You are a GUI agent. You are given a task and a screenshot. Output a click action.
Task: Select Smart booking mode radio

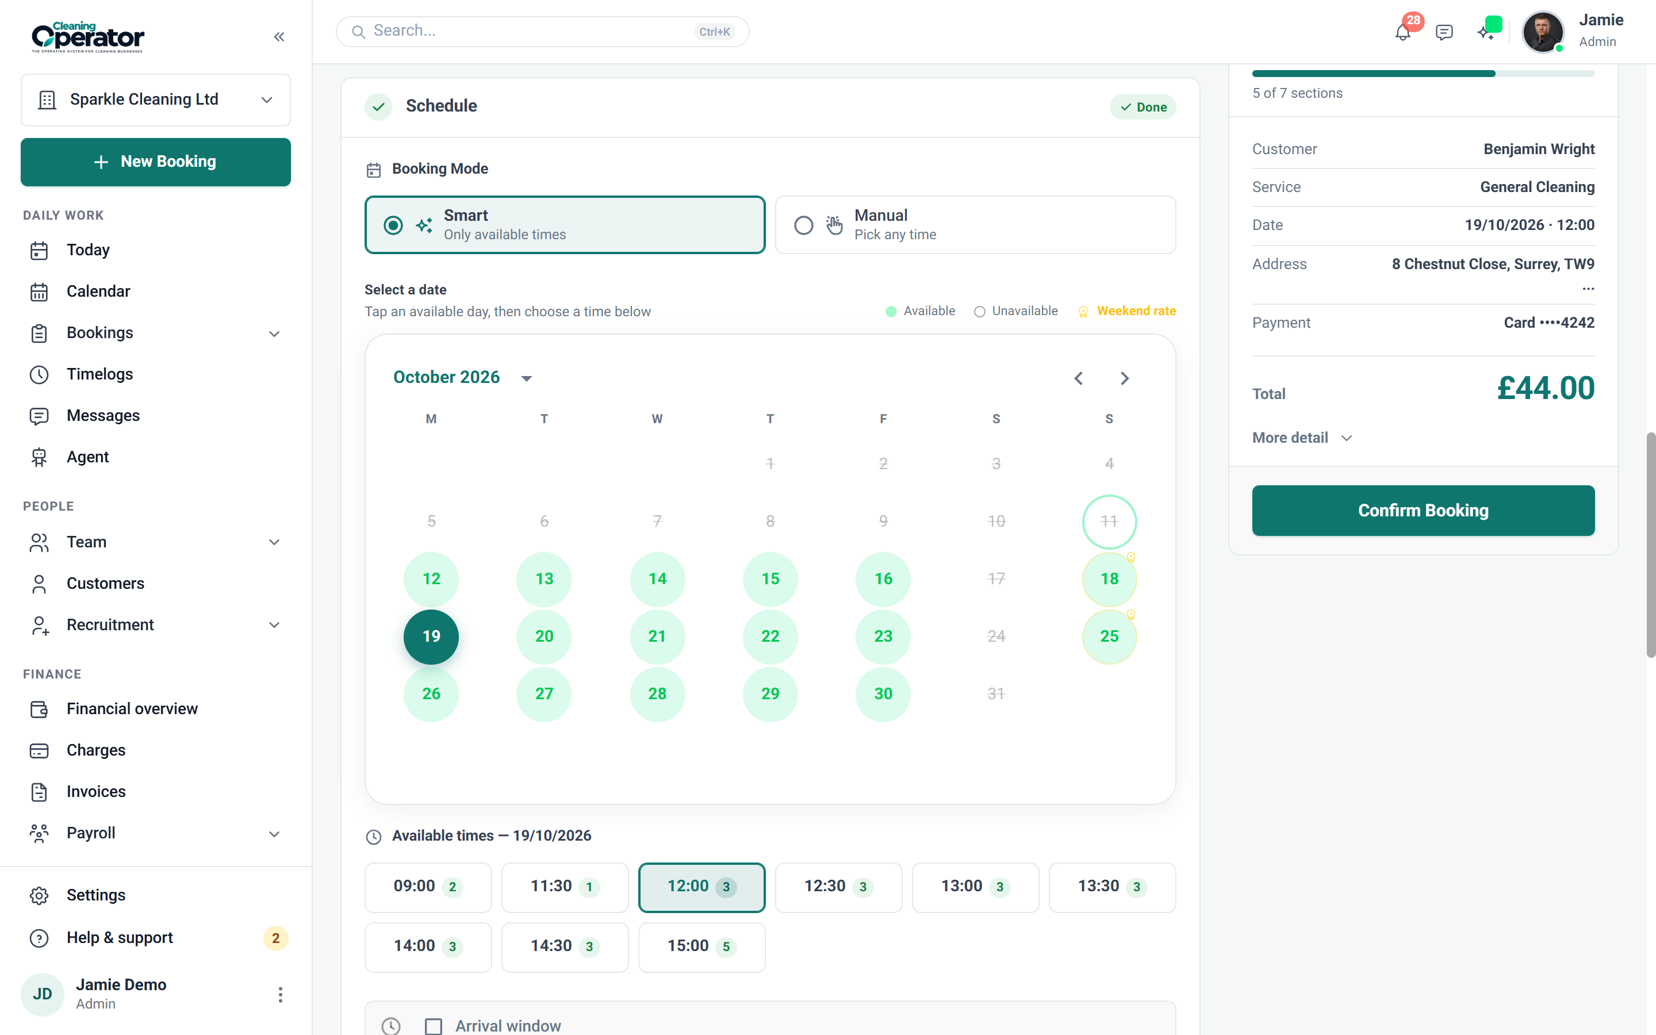click(x=393, y=225)
